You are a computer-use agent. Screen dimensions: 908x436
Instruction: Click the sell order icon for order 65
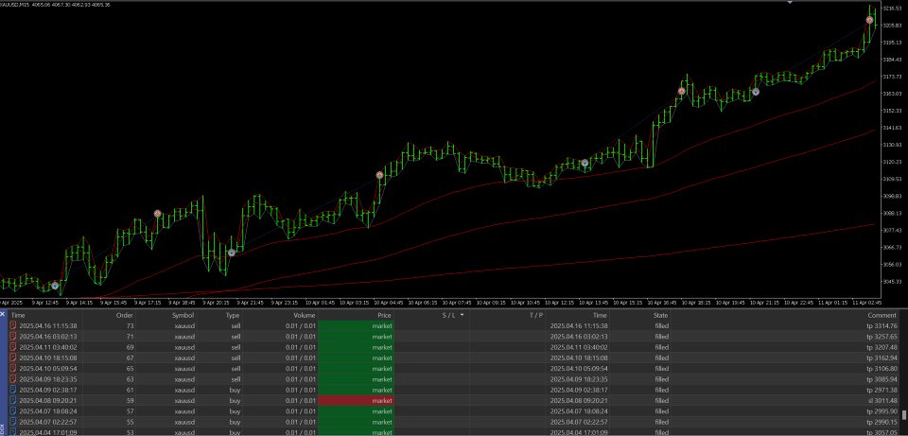13,369
